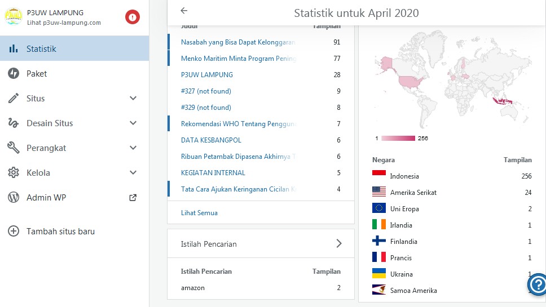Select the Desain Situs menu item
This screenshot has width=546, height=307.
(x=74, y=123)
